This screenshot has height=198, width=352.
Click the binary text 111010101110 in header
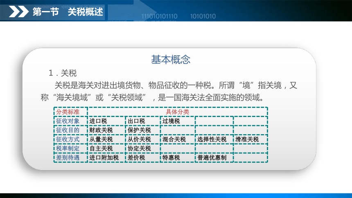tap(159, 16)
